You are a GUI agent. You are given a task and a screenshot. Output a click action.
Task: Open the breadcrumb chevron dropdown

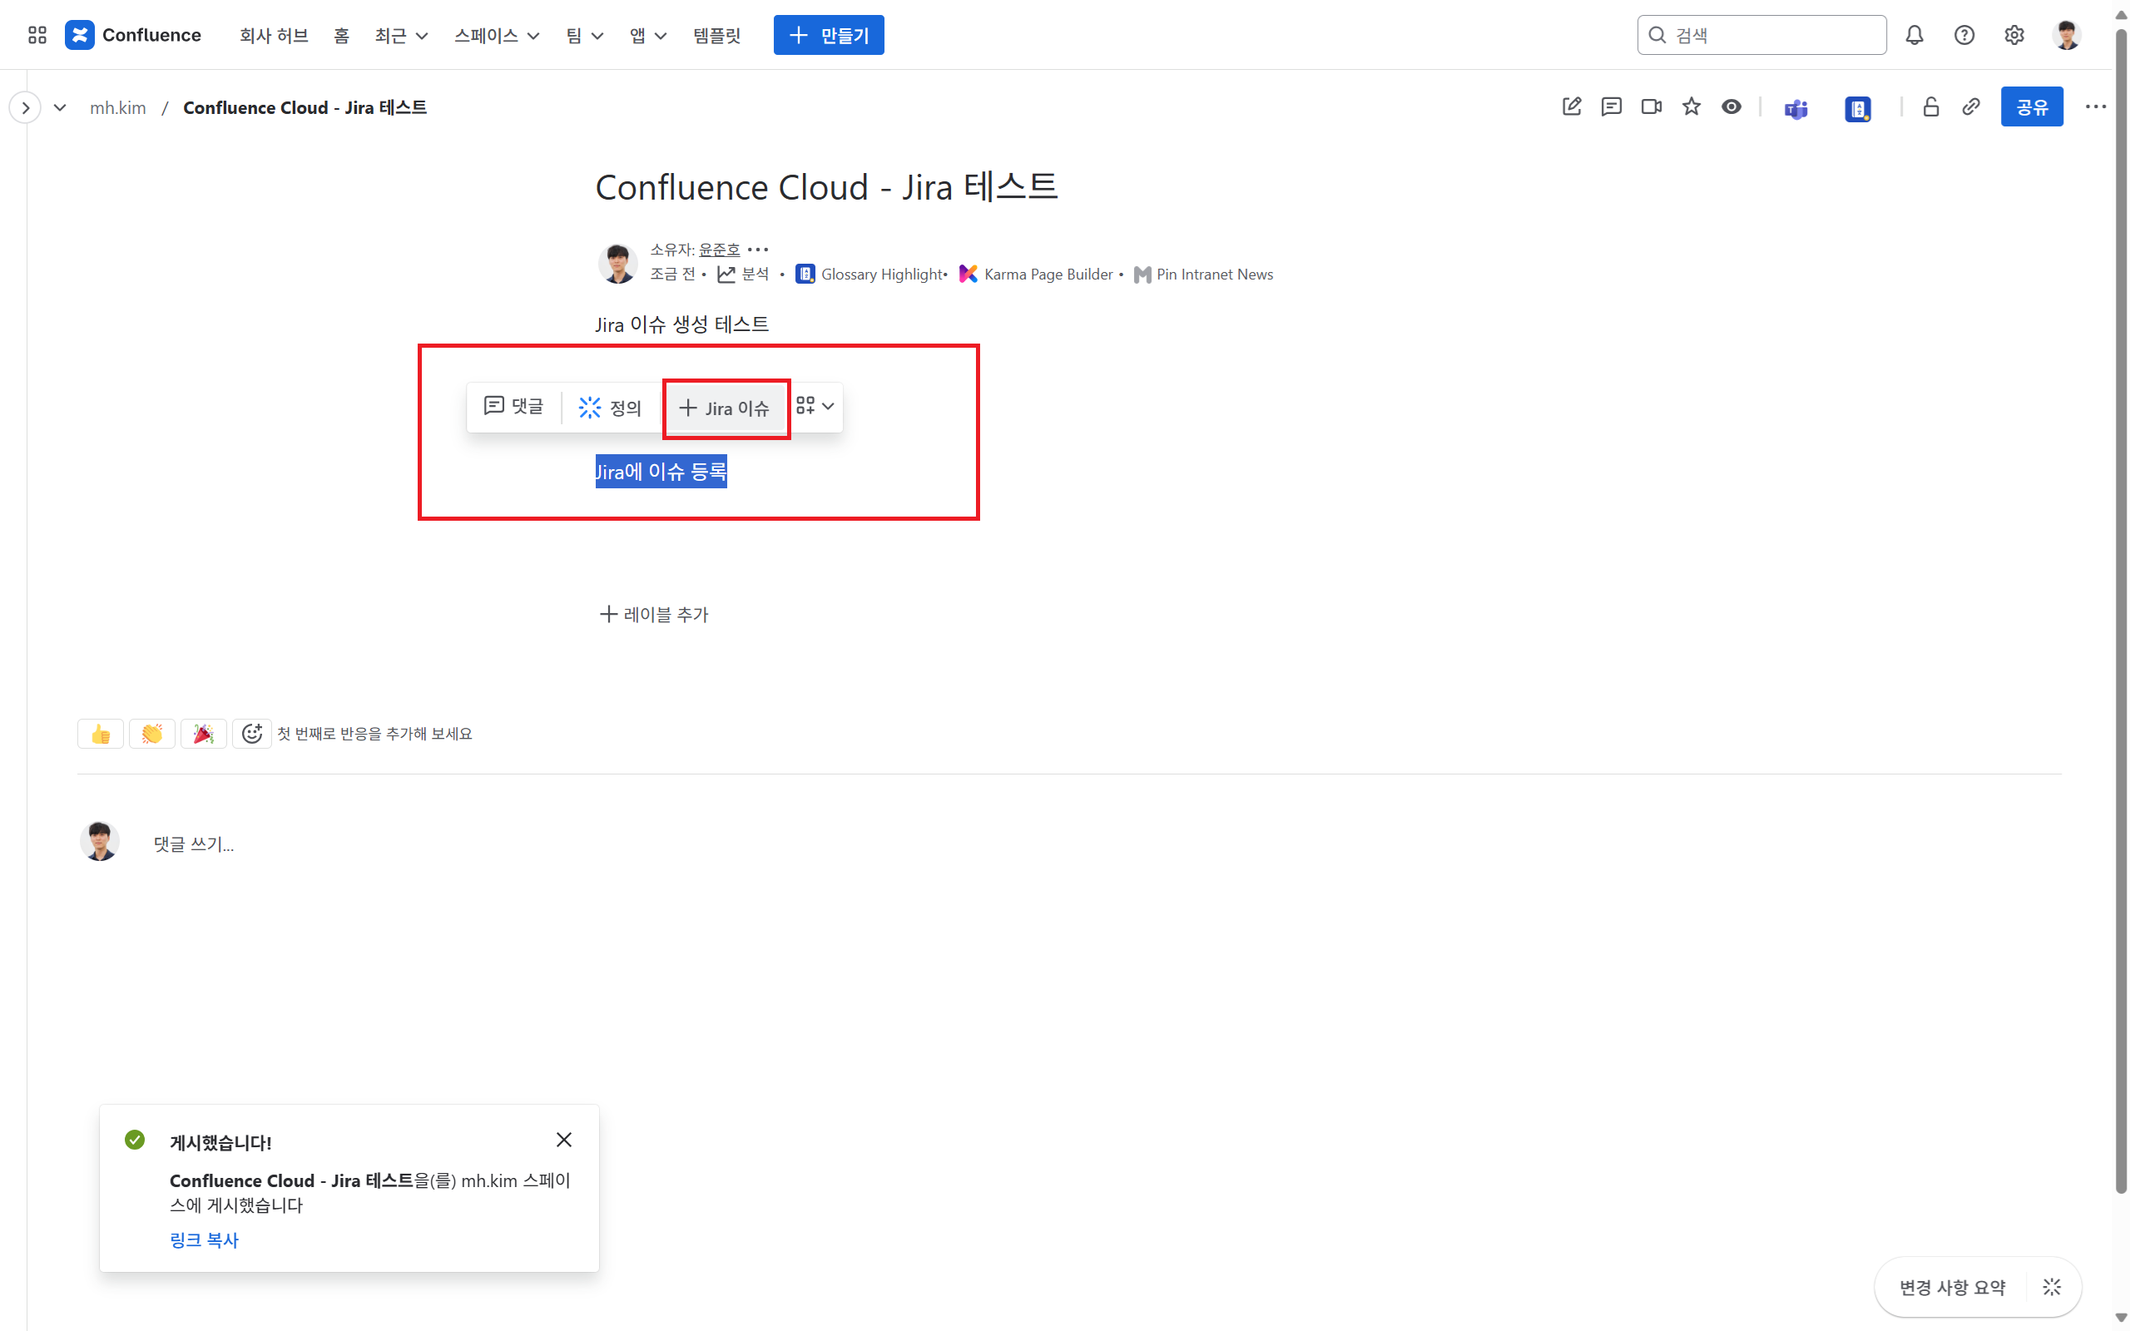click(x=60, y=107)
